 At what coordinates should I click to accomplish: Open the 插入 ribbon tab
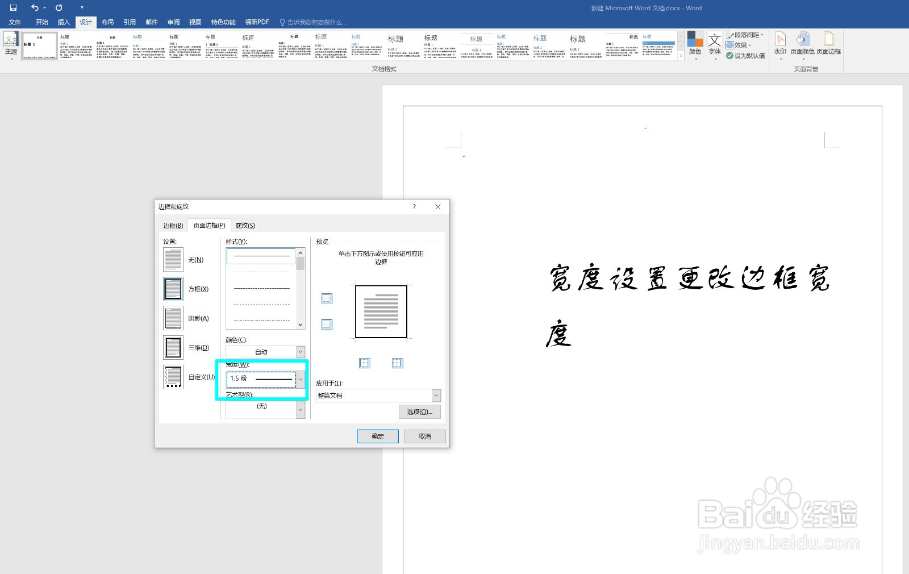(x=63, y=22)
